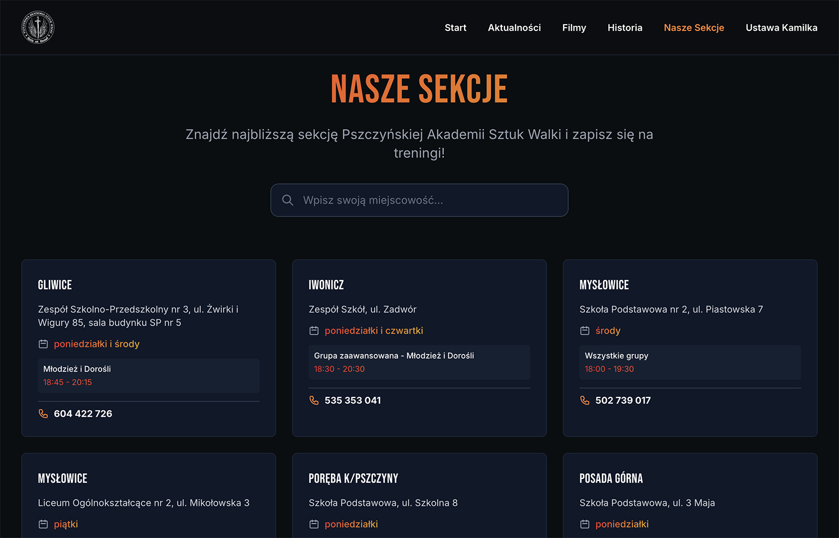Click calendar icon next to poniedziałki i środy
The image size is (839, 538).
(43, 344)
